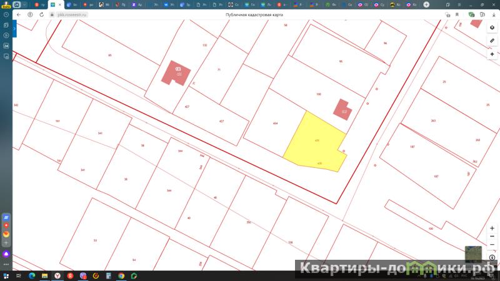Open the sidebar three-dots more menu

(6, 265)
